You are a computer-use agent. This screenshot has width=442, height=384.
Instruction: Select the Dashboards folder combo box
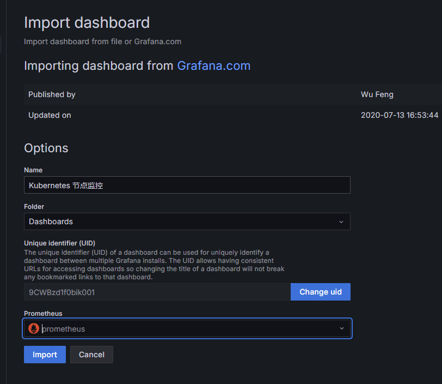click(180, 221)
